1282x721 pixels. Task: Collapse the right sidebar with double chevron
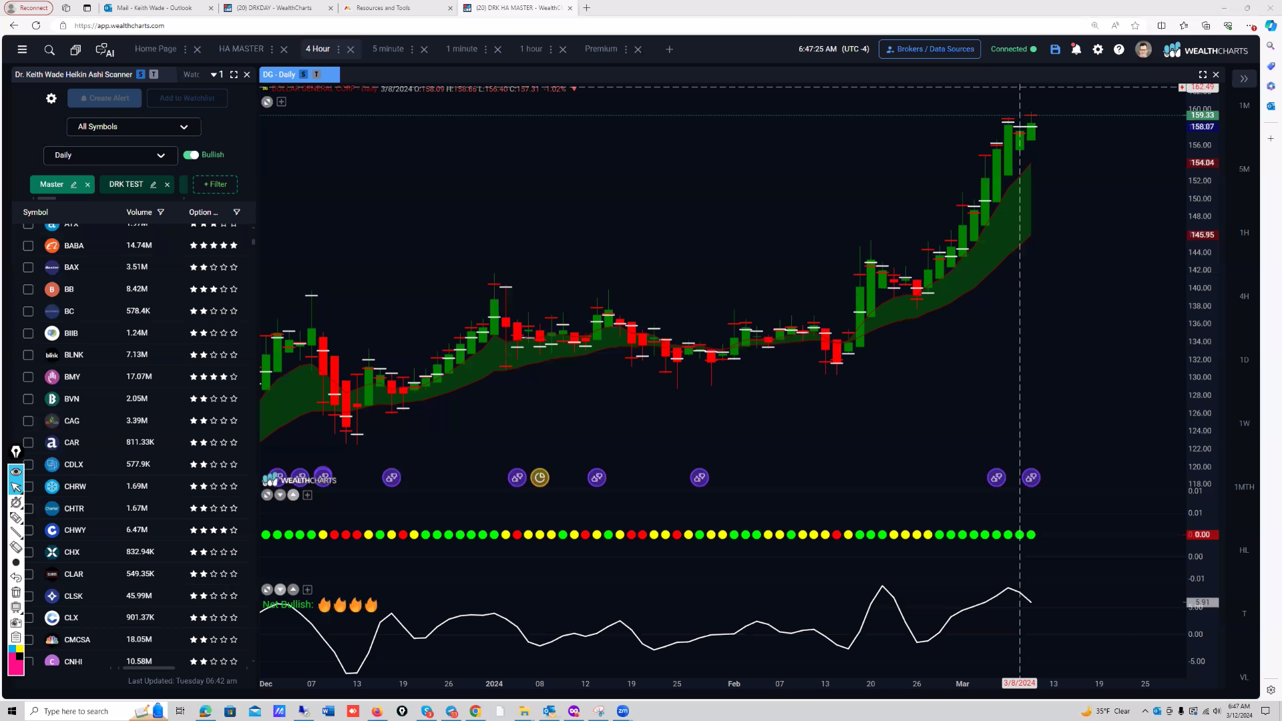pos(1244,79)
